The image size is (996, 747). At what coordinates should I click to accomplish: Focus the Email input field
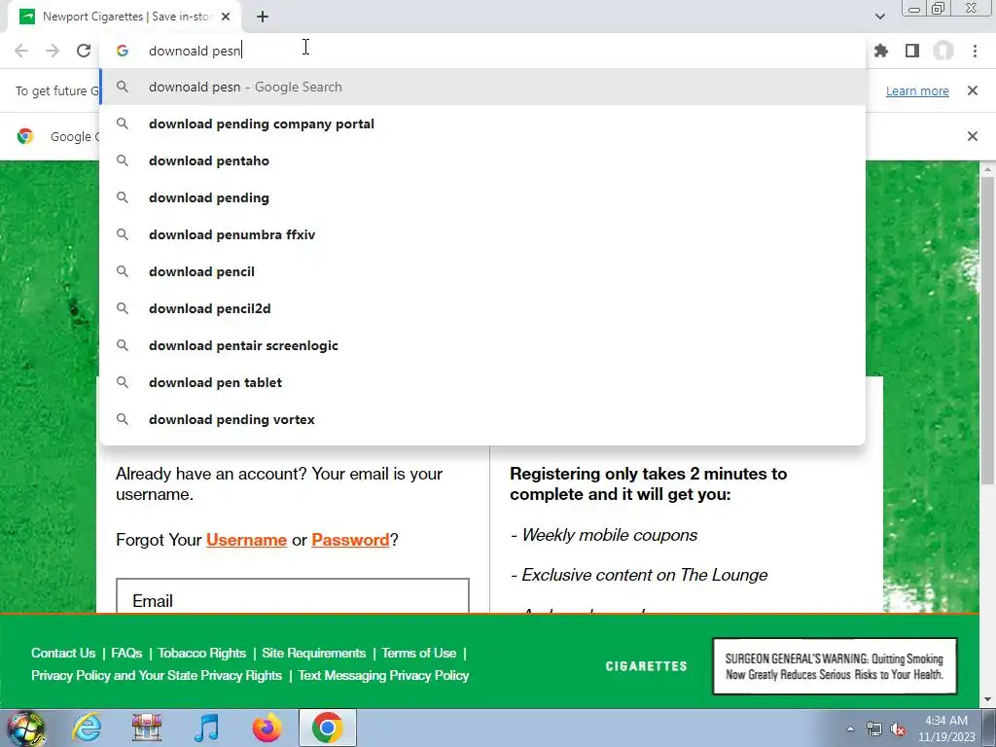pyautogui.click(x=293, y=596)
